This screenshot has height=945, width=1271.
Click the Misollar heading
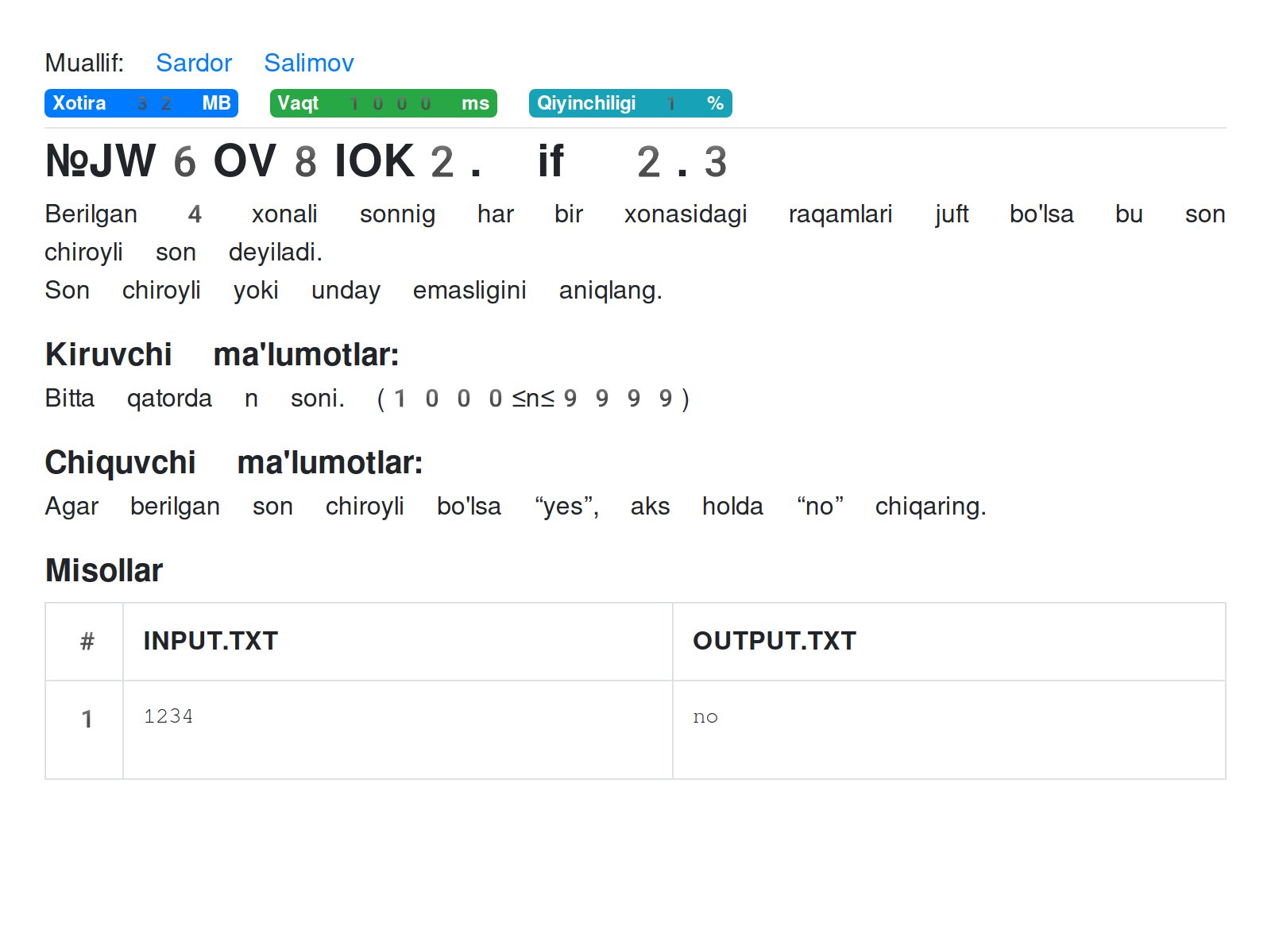coord(104,570)
